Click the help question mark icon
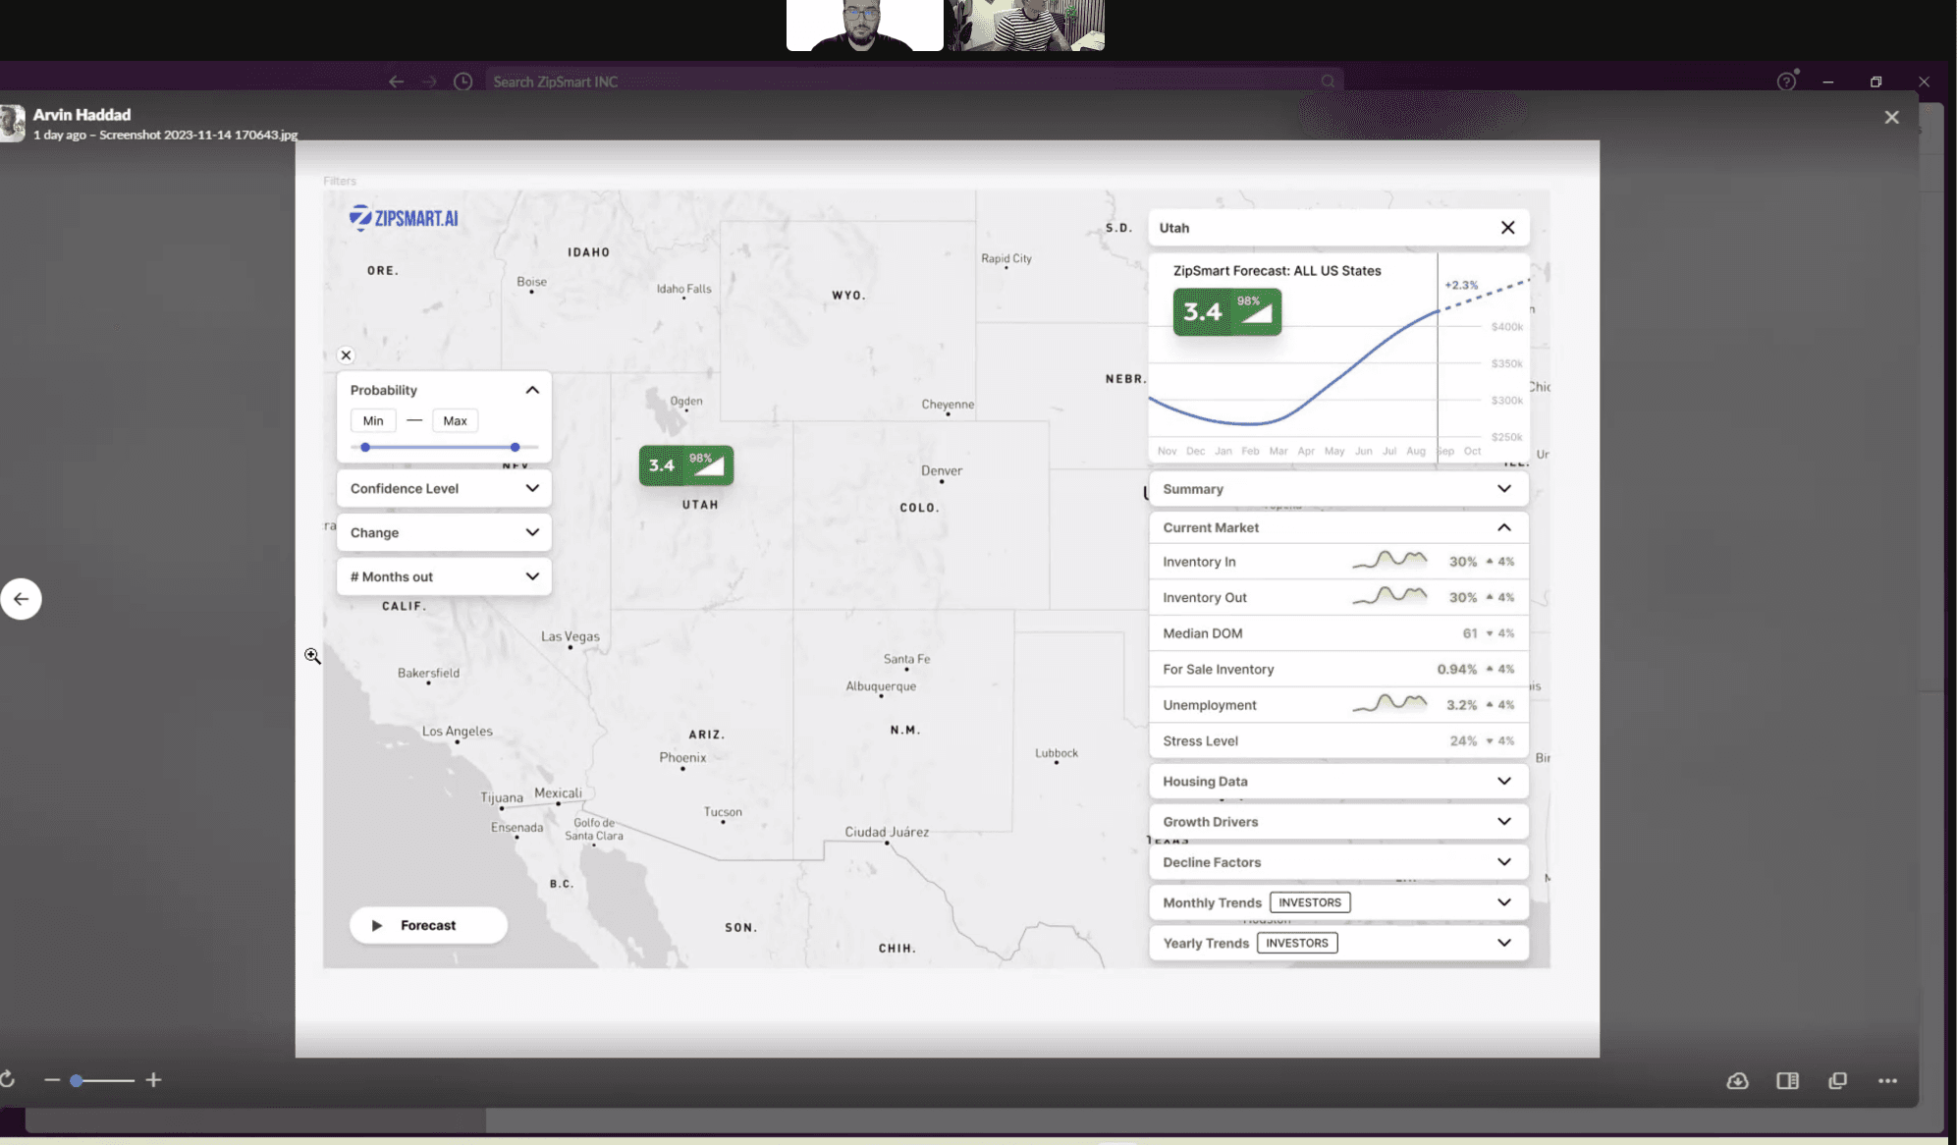This screenshot has width=1957, height=1145. point(1786,82)
